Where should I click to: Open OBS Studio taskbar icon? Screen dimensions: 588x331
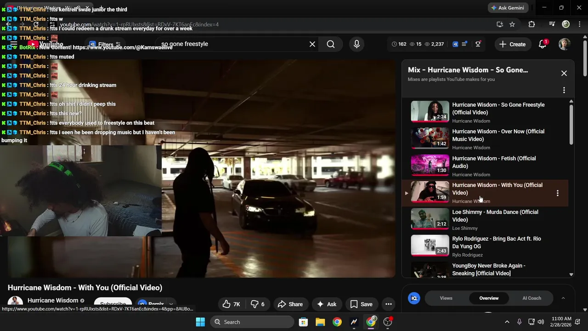pos(388,322)
